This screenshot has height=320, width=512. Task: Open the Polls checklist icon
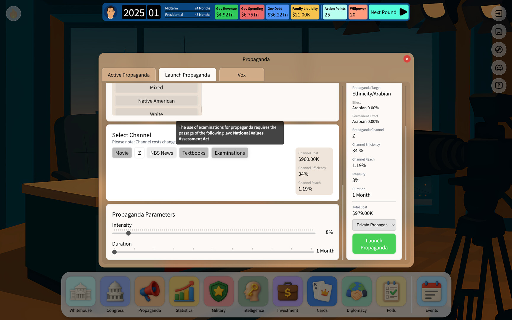(391, 292)
